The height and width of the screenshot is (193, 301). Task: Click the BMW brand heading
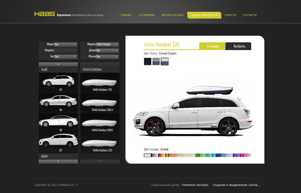pyautogui.click(x=58, y=156)
